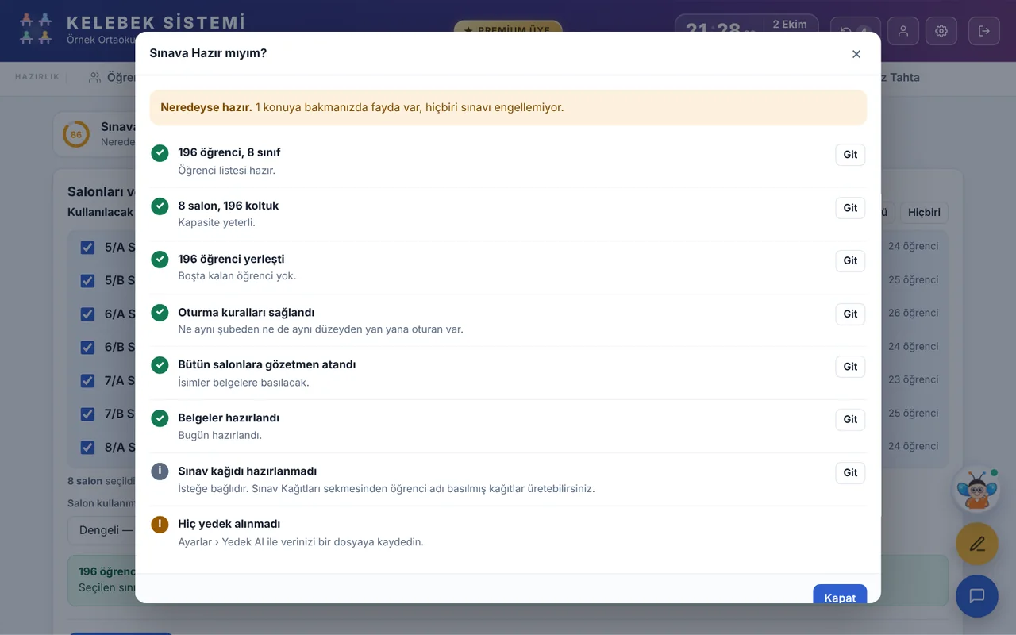Click Git for Bütün salonlara gözetmen atandı

click(x=850, y=367)
